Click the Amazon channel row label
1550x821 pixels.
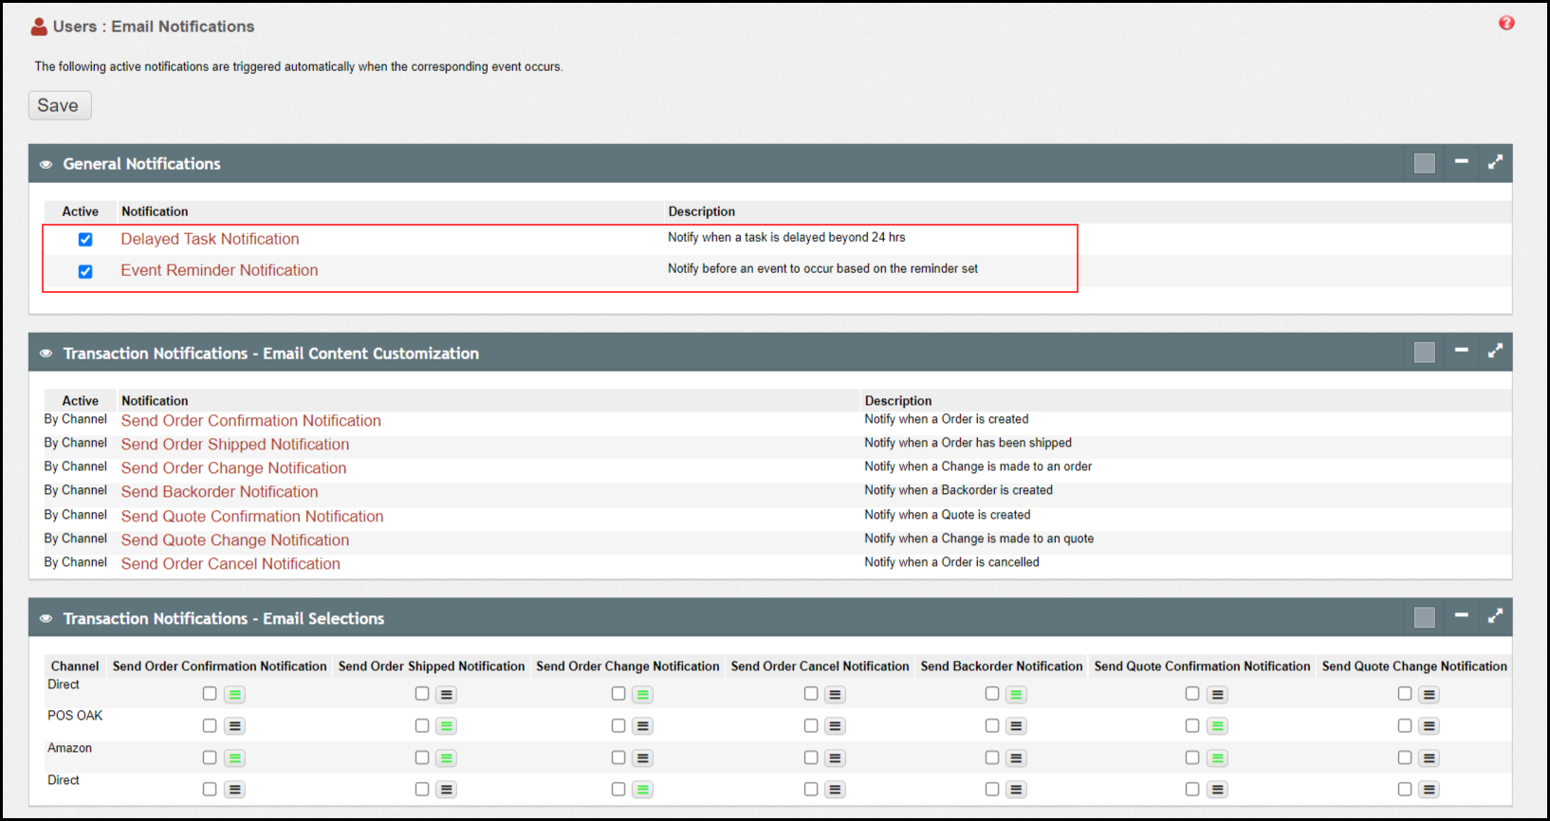click(70, 748)
